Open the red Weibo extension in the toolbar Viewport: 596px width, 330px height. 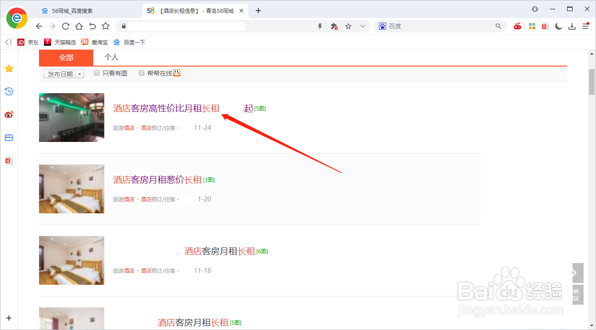pyautogui.click(x=517, y=26)
